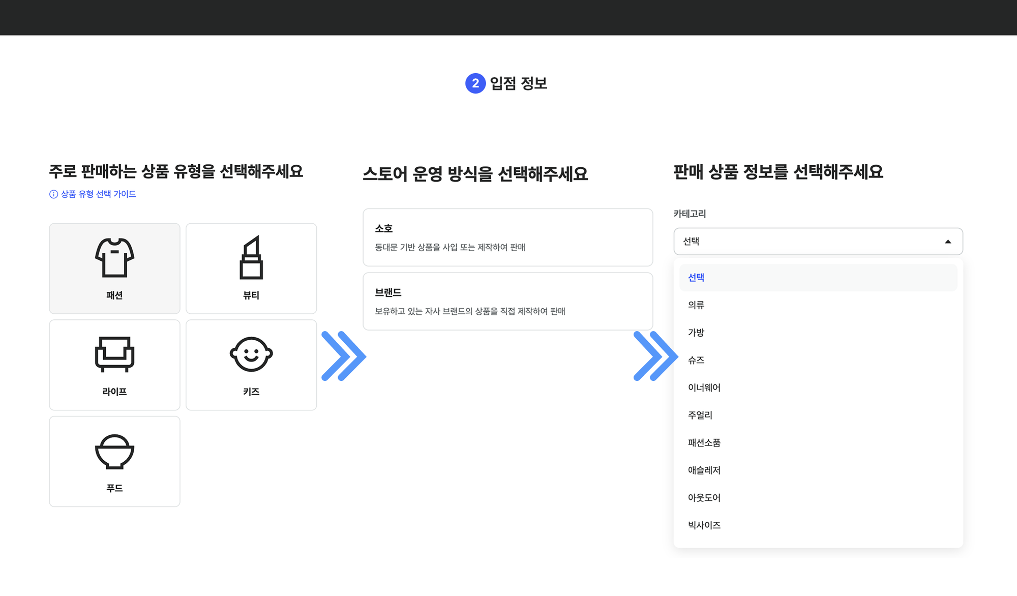The height and width of the screenshot is (596, 1017).
Task: Click the 선택 placeholder option
Action: pyautogui.click(x=695, y=277)
